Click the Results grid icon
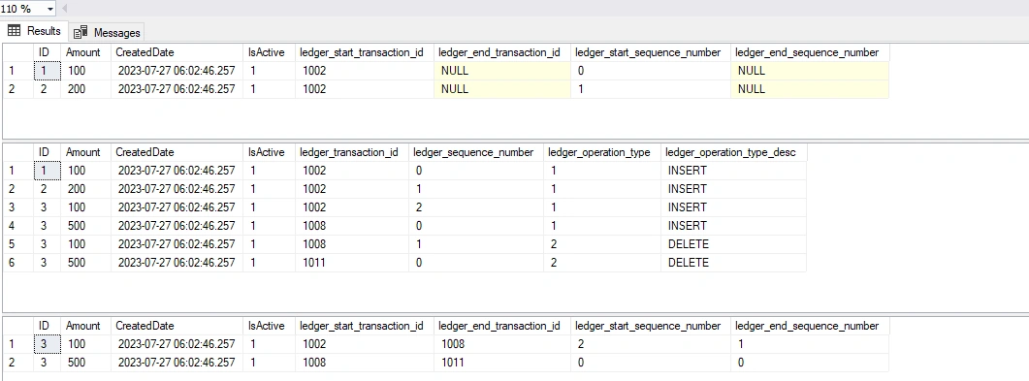 (x=14, y=31)
